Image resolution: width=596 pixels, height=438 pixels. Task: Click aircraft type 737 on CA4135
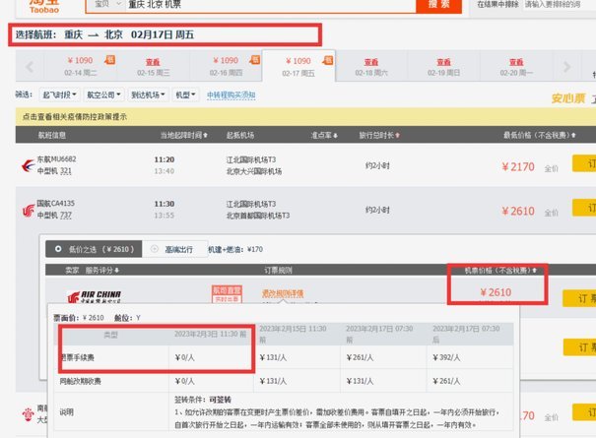[66, 216]
